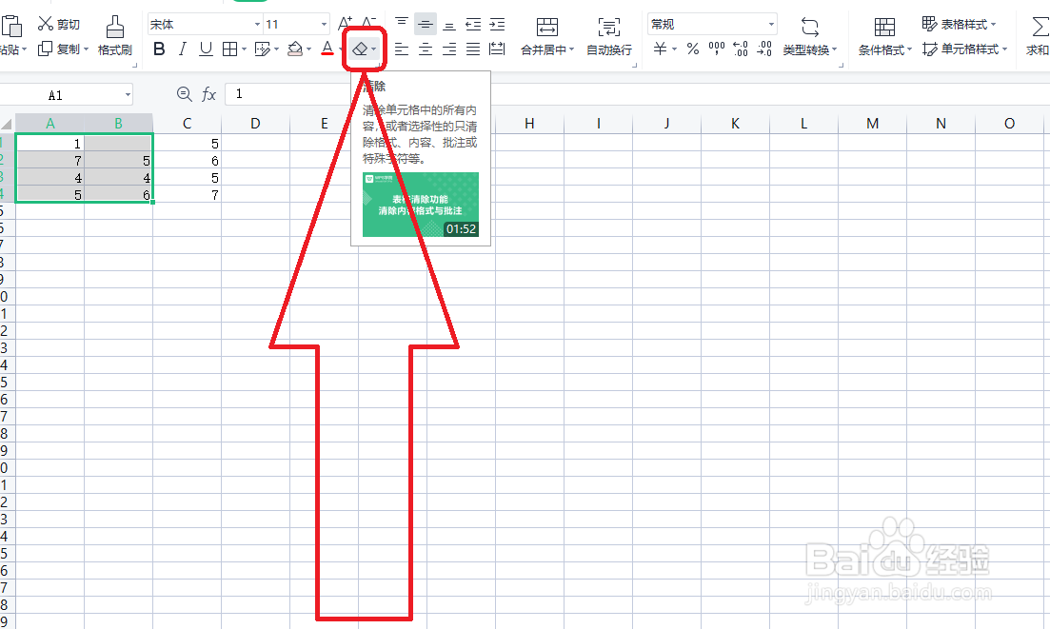This screenshot has width=1050, height=629.
Task: Click cell A2 containing 7
Action: click(50, 161)
